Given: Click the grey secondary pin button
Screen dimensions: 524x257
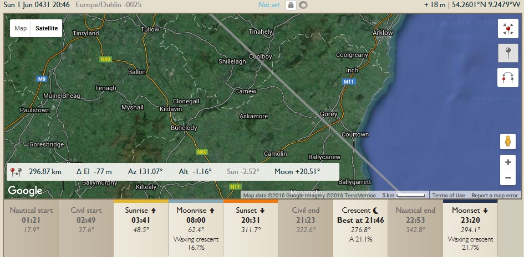Looking at the screenshot, I should coord(507,54).
